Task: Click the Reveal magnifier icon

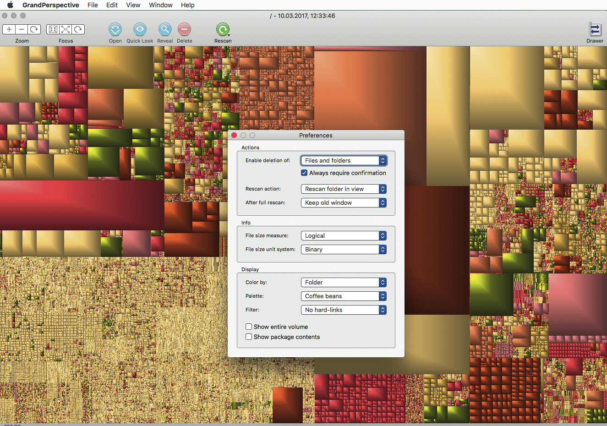Action: (165, 30)
